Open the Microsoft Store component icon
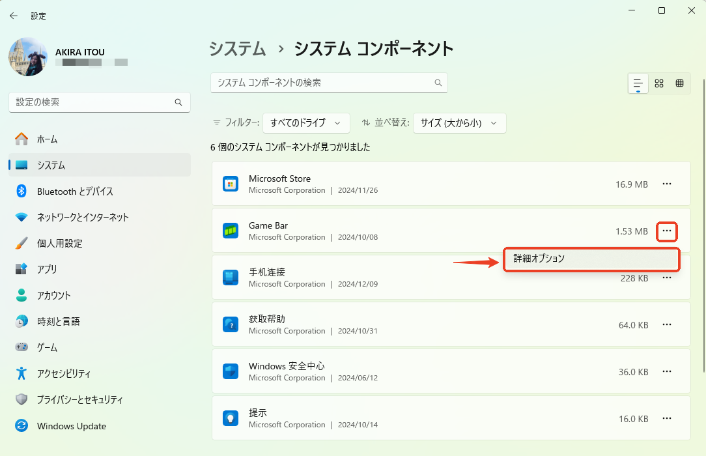706x456 pixels. coord(229,184)
